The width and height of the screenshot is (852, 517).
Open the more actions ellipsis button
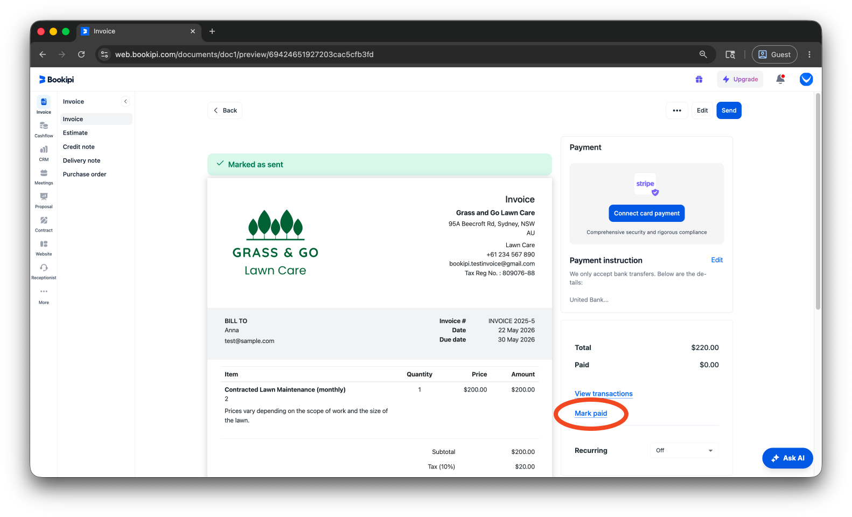tap(677, 110)
